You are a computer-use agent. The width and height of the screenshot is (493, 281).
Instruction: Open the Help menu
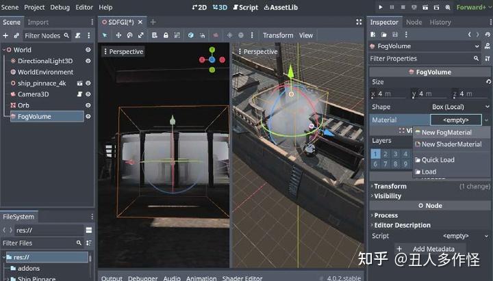(105, 7)
